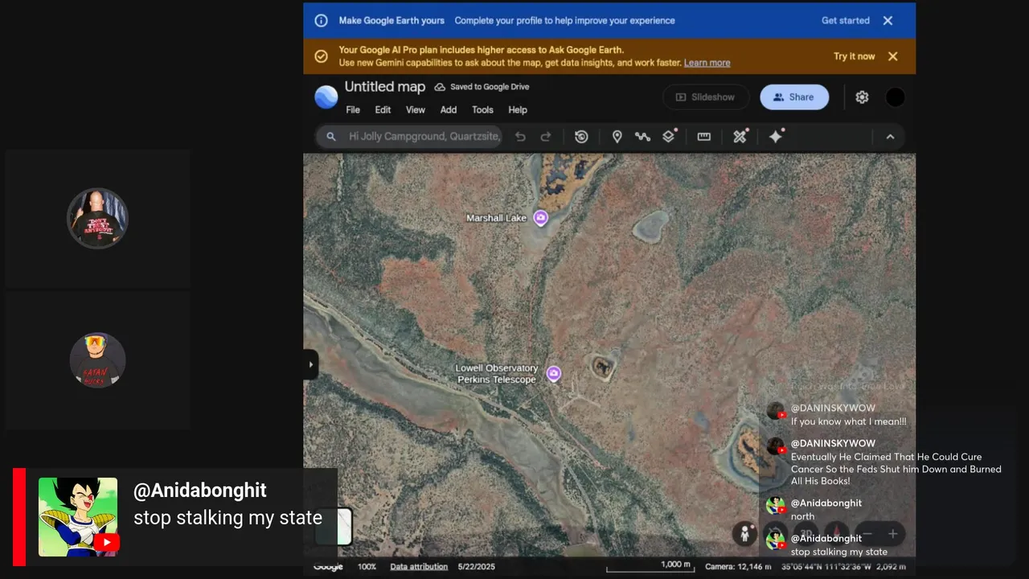1029x579 pixels.
Task: Click the @Anidabonghit highlighted comment avatar
Action: pos(78,517)
